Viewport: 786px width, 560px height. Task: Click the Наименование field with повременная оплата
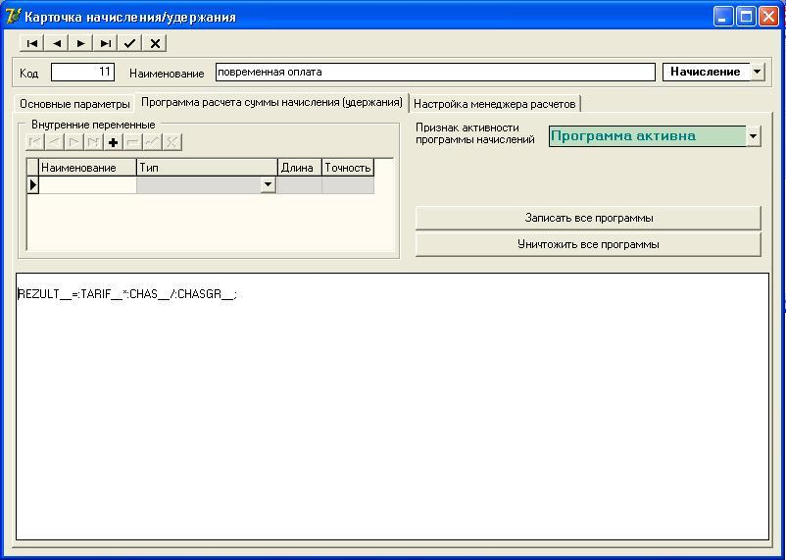point(434,72)
